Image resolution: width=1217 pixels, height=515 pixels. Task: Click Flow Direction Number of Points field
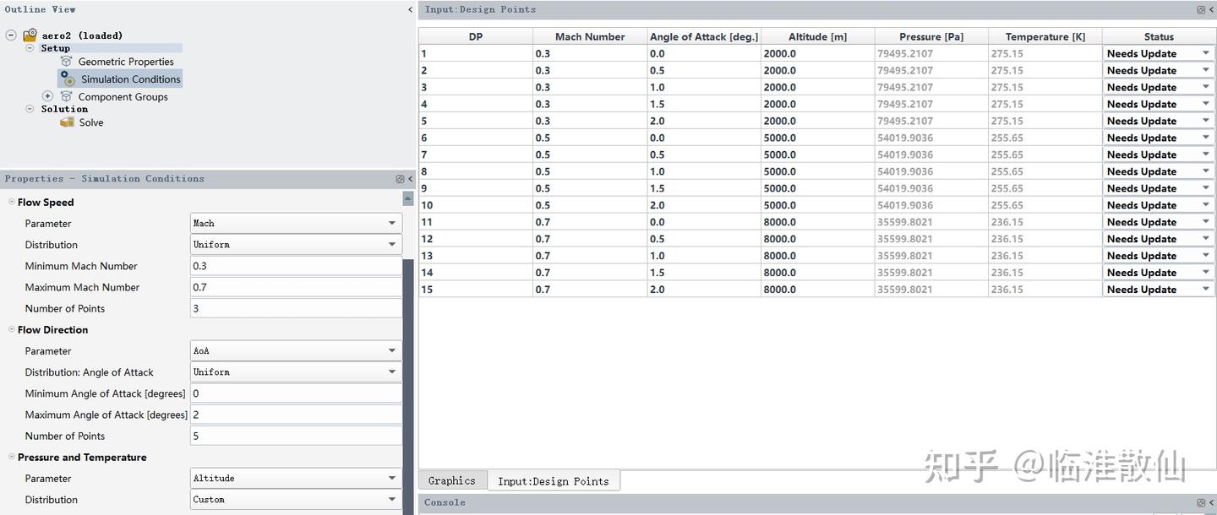(x=296, y=436)
